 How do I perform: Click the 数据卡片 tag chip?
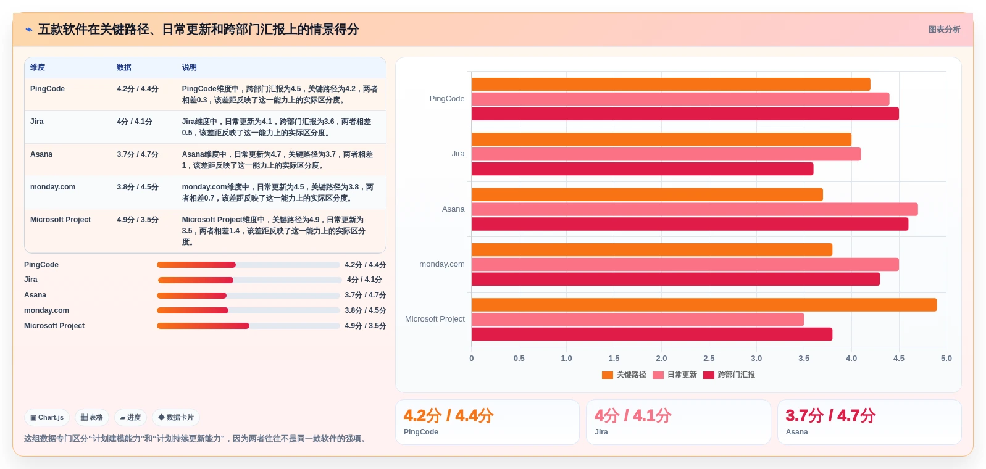176,418
